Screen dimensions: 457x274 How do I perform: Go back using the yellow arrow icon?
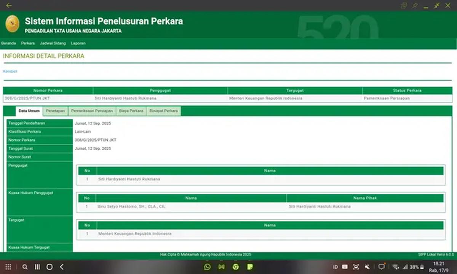9,6
